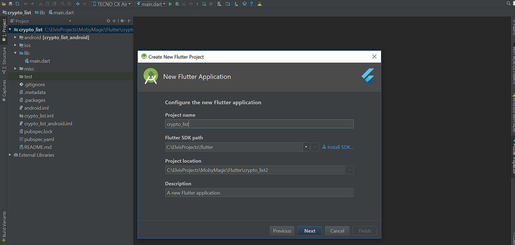
Task: Expand the android folder in tree
Action: click(x=15, y=38)
